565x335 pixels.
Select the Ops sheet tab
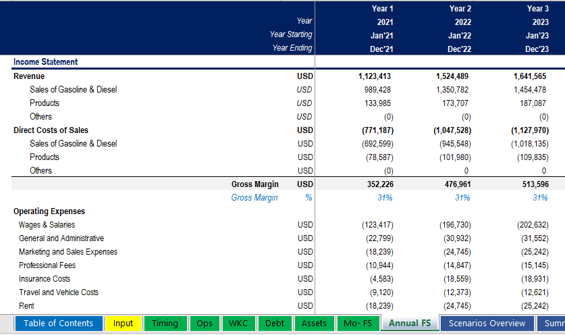coord(205,323)
